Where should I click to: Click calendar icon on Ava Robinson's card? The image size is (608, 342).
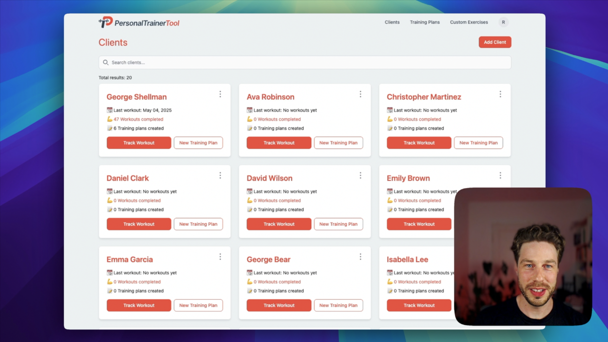249,110
